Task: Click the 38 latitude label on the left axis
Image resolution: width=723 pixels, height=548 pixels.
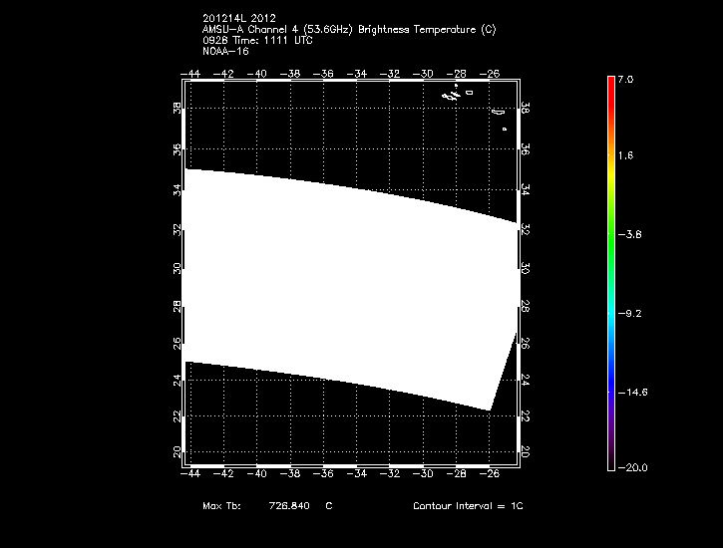Action: coord(177,108)
